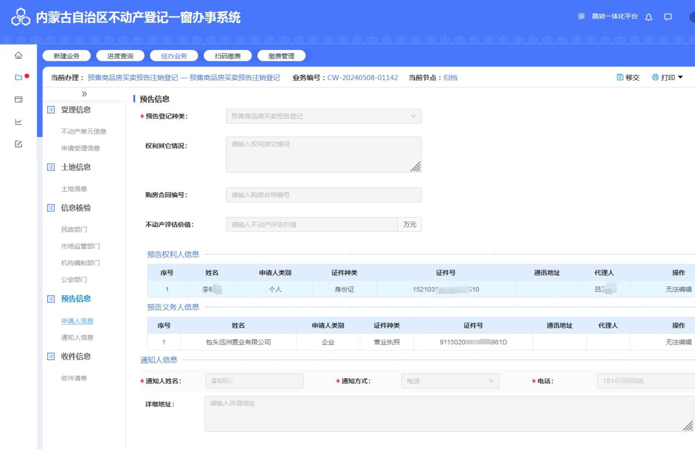
Task: Click the notification bell icon
Action: [649, 17]
